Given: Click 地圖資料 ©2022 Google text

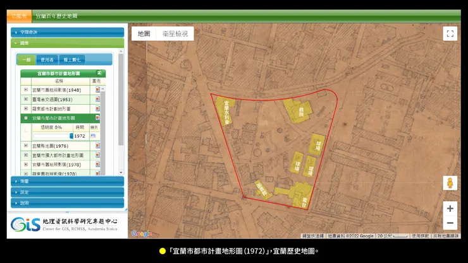Looking at the screenshot, I should (350, 236).
